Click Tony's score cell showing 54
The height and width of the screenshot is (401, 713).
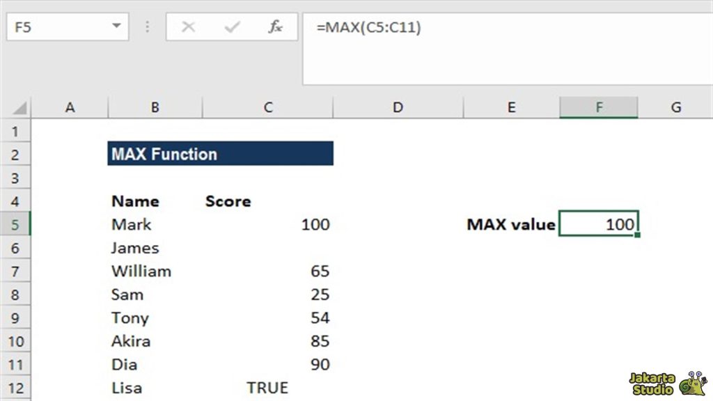pos(268,317)
